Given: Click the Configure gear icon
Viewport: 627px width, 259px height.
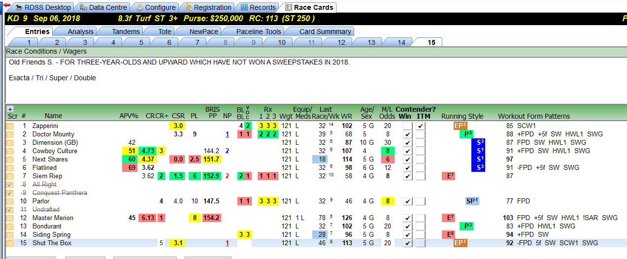Looking at the screenshot, I should tap(140, 7).
